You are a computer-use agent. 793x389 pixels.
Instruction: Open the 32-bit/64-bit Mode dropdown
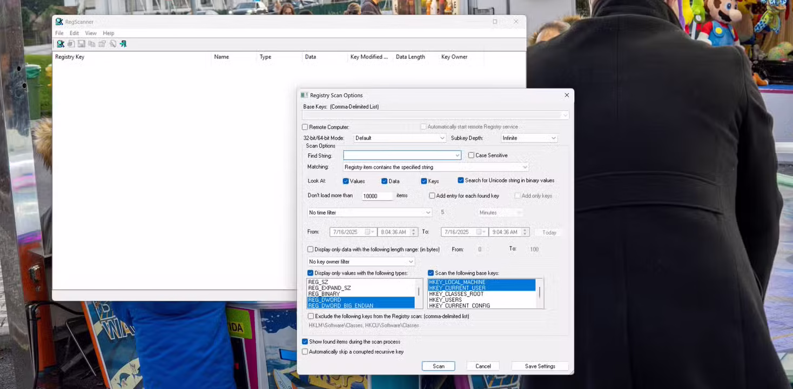pos(442,138)
